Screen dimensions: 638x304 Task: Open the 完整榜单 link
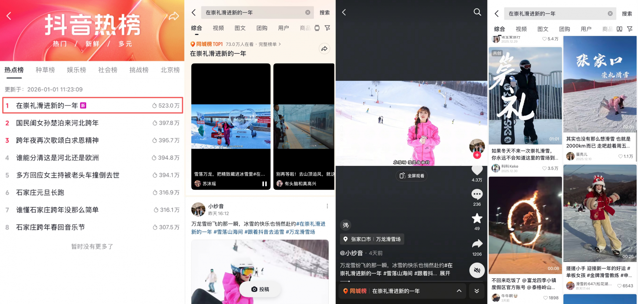[270, 44]
